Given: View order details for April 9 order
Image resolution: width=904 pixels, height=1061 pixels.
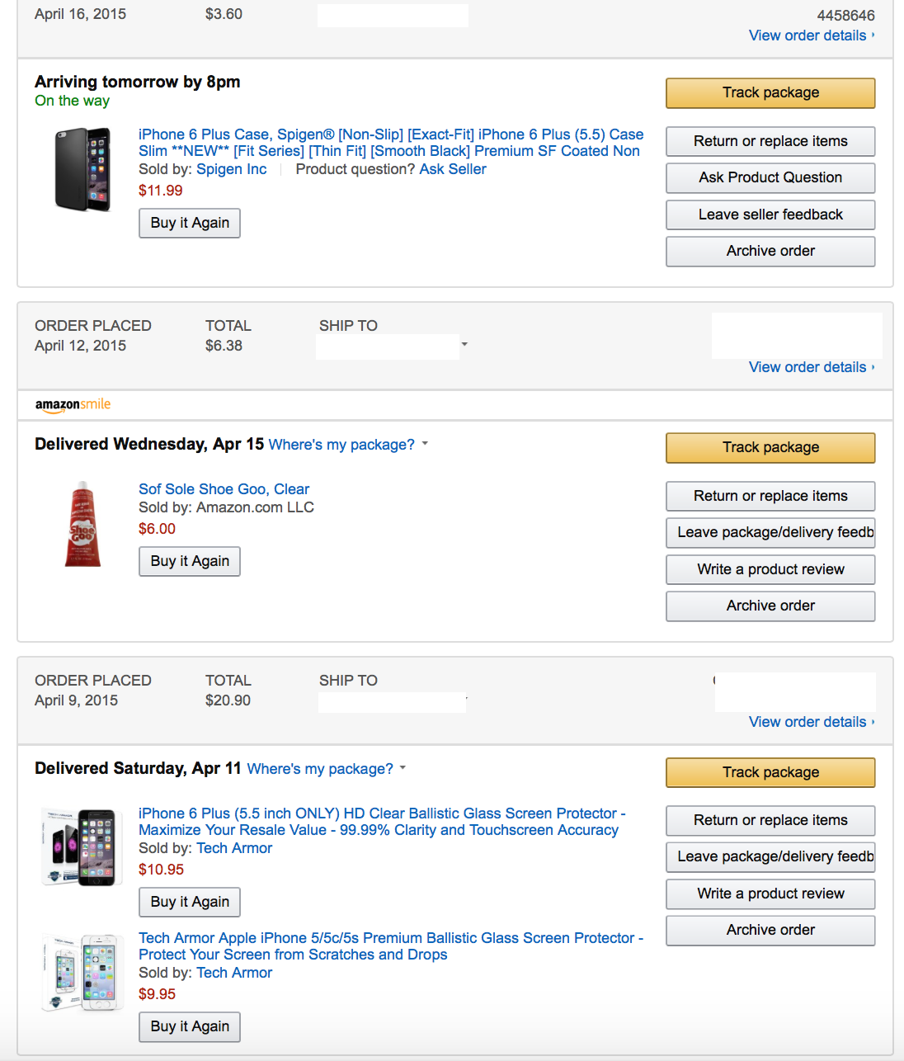Looking at the screenshot, I should pos(807,722).
